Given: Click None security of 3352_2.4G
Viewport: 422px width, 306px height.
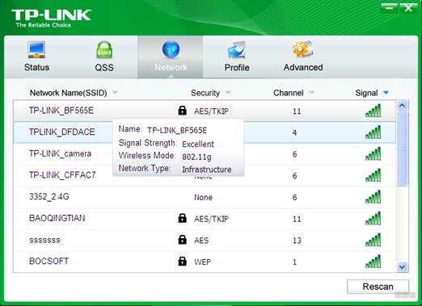Looking at the screenshot, I should [203, 197].
